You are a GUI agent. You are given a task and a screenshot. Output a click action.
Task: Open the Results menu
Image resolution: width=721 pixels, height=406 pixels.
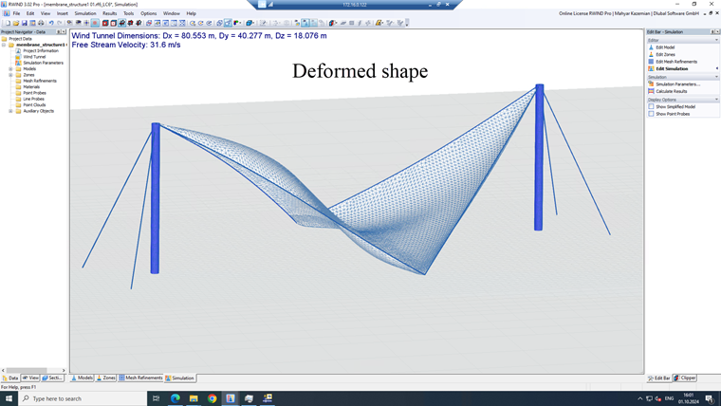click(109, 13)
